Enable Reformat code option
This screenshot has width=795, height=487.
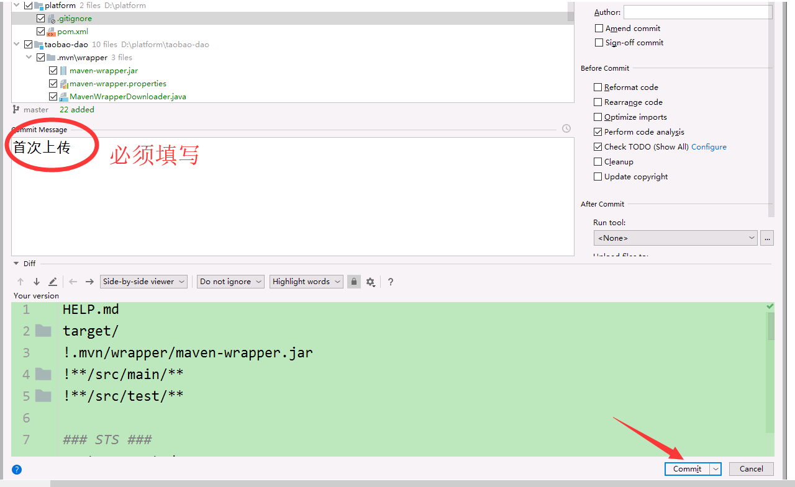click(597, 87)
